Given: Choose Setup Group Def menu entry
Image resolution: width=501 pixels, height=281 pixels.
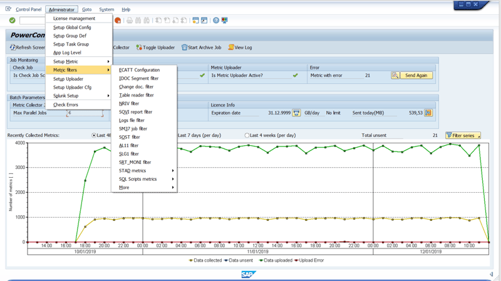Looking at the screenshot, I should point(79,36).
